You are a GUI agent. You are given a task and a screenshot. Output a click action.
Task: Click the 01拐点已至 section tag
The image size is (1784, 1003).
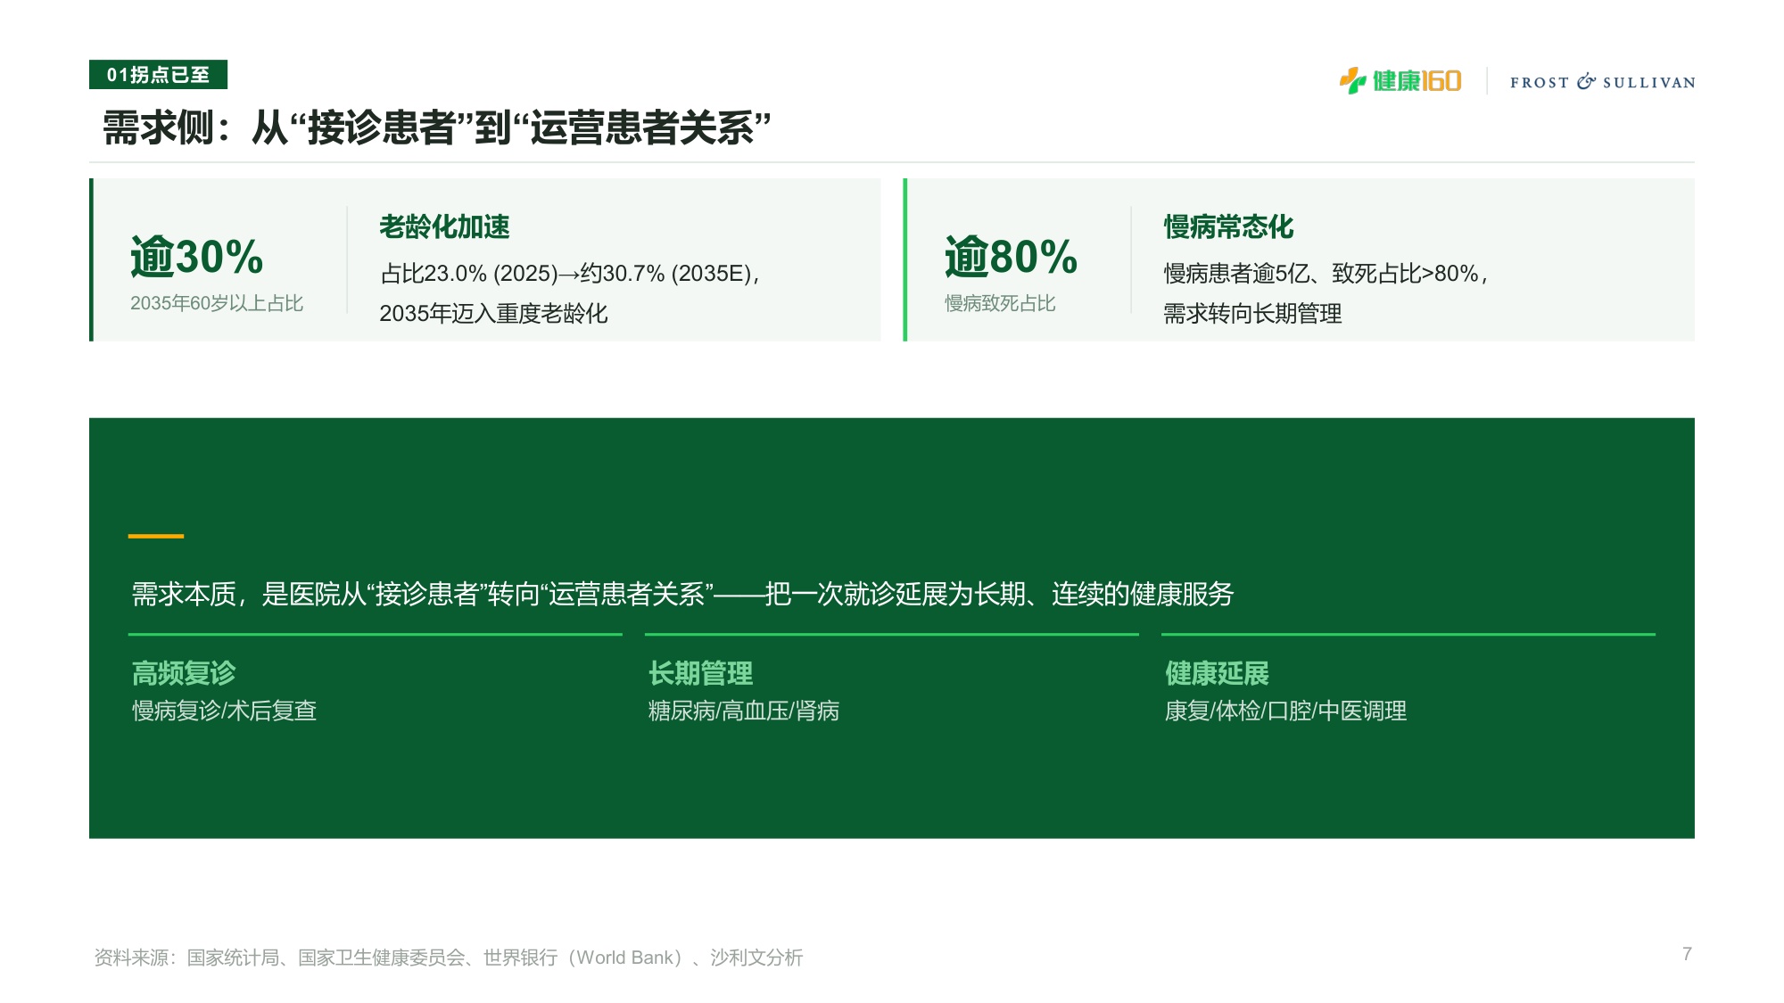[158, 75]
